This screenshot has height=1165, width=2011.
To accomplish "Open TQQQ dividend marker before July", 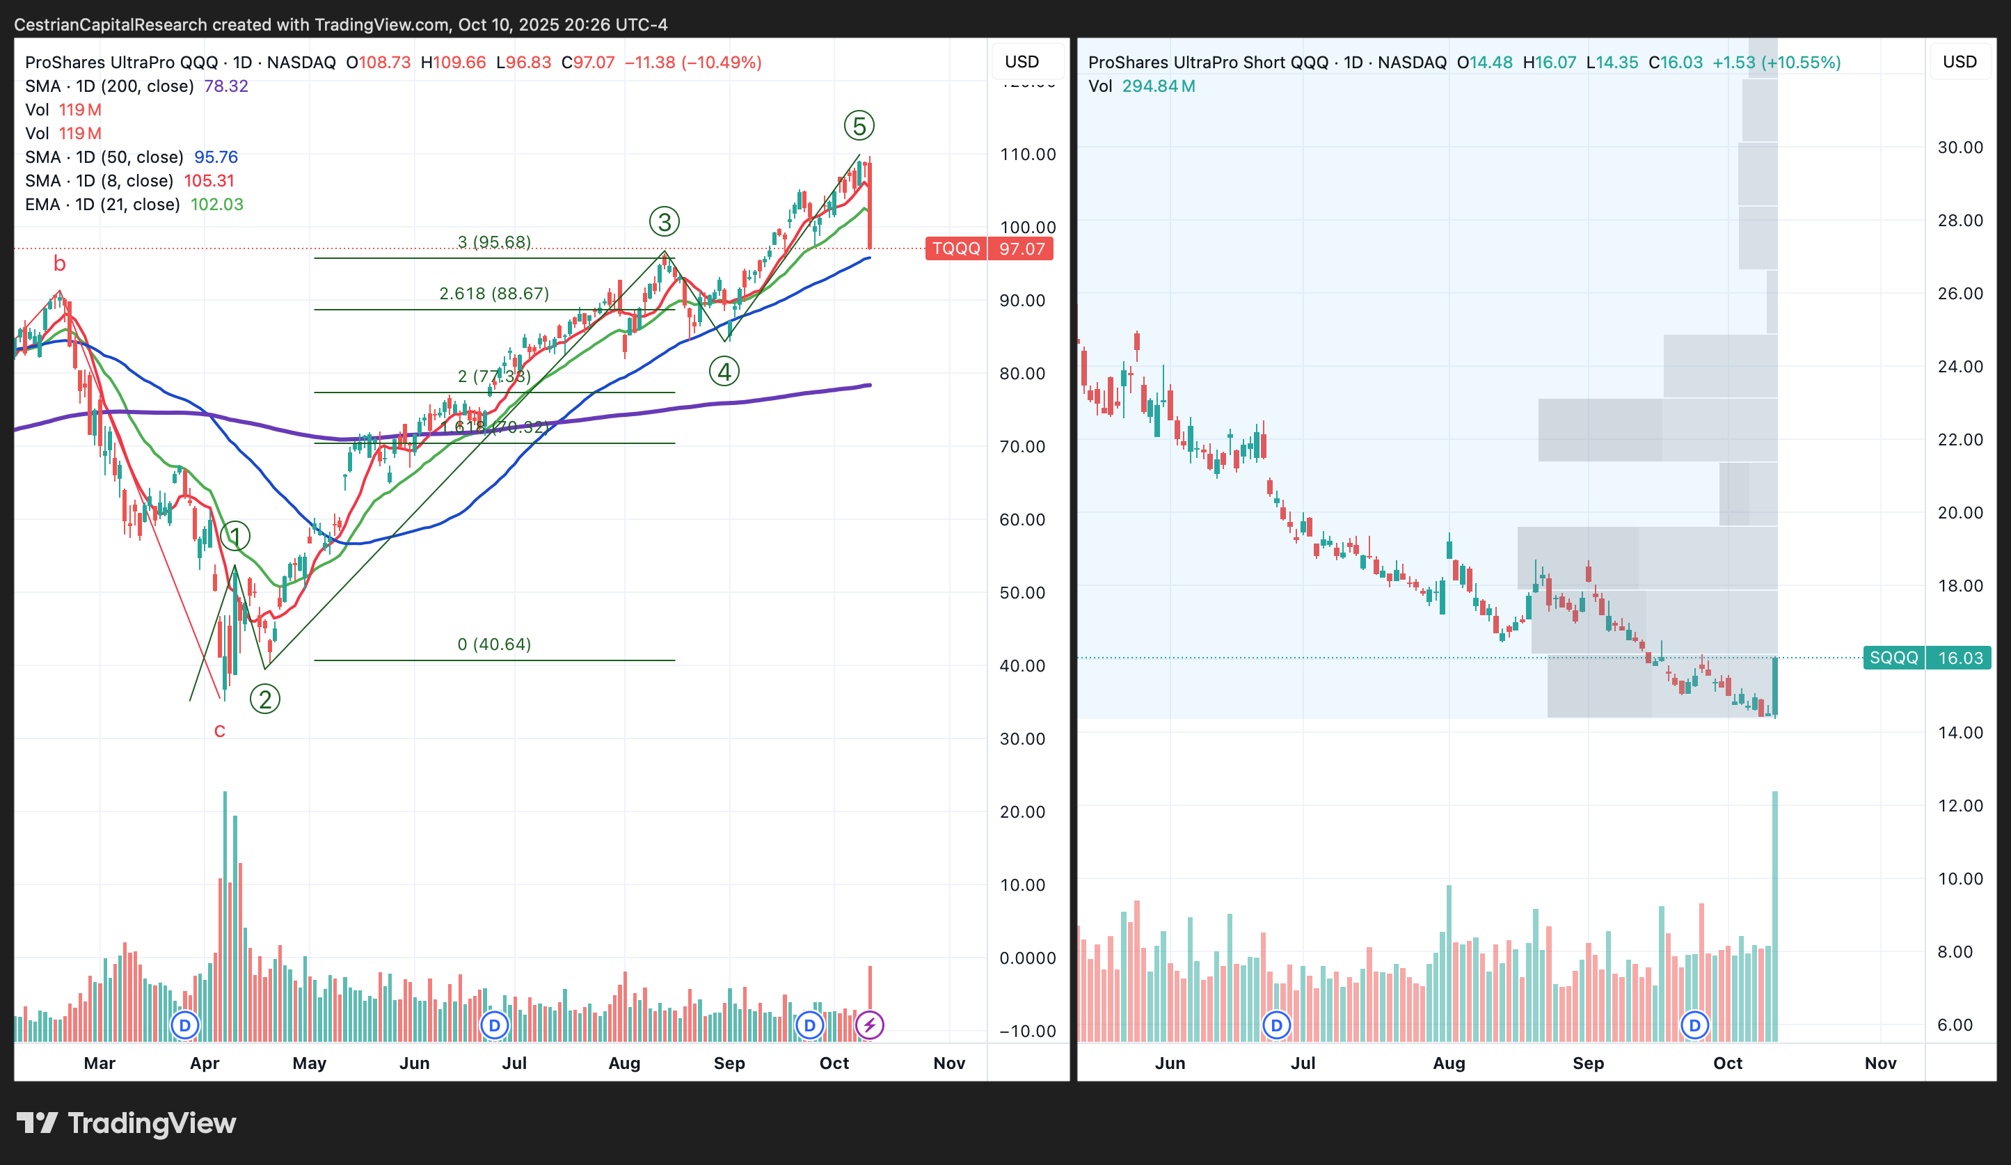I will coord(494,1024).
